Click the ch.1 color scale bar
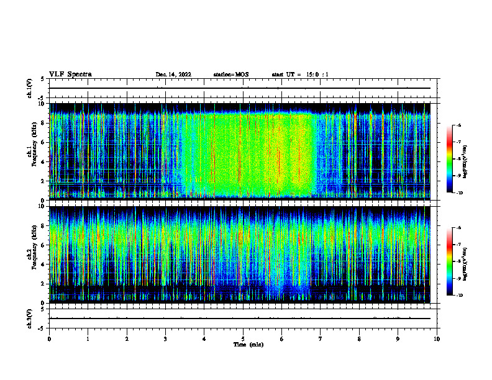This screenshot has width=492, height=380. [449, 159]
